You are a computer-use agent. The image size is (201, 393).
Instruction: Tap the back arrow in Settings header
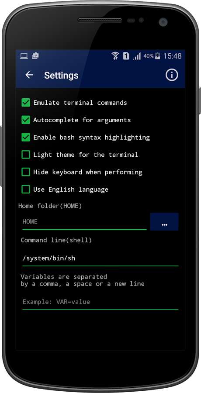29,75
